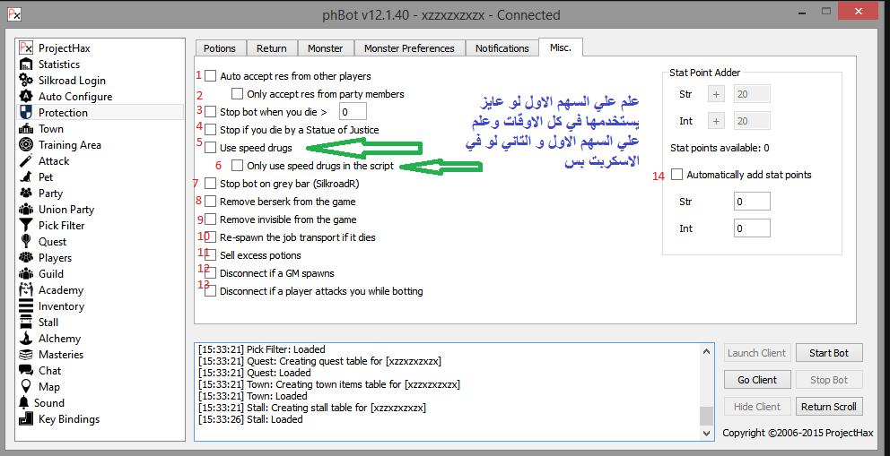Open the Sound bell icon
This screenshot has width=890, height=456.
[x=24, y=403]
